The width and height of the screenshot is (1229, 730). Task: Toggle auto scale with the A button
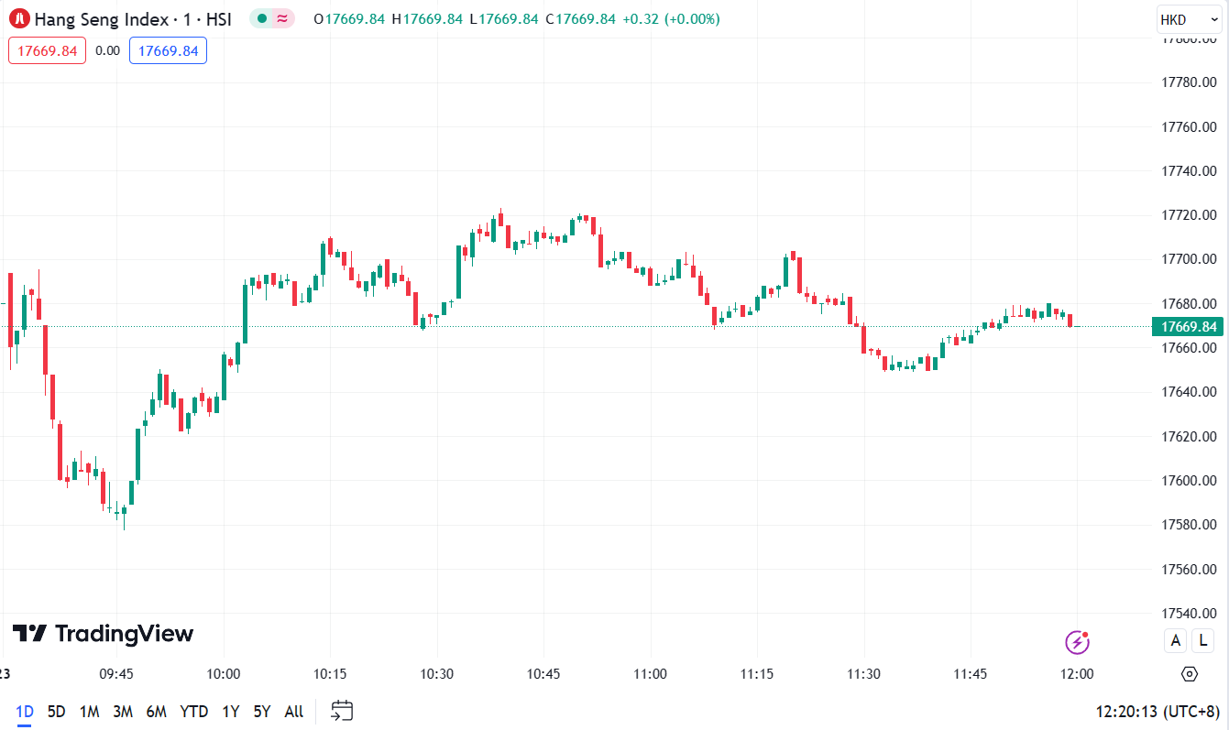point(1176,641)
